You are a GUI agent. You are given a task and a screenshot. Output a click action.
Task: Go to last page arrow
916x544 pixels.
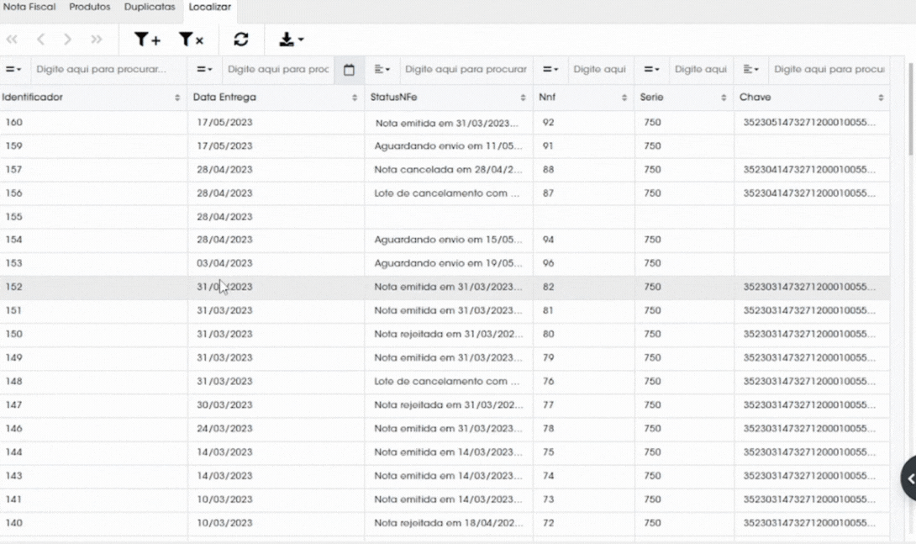coord(97,40)
